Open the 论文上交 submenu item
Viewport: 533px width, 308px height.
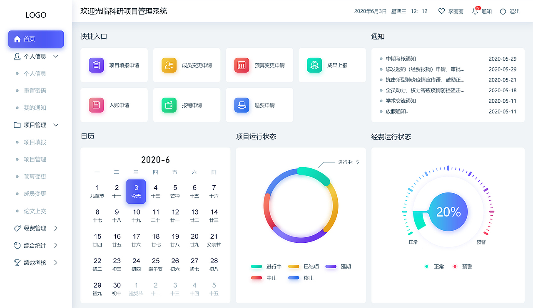click(x=35, y=211)
